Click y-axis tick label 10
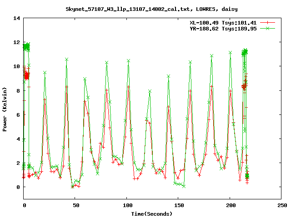 16,66
